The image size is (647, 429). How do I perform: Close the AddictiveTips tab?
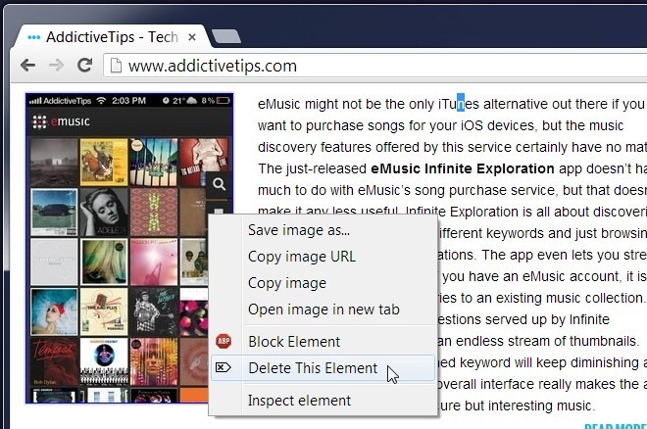pyautogui.click(x=191, y=37)
